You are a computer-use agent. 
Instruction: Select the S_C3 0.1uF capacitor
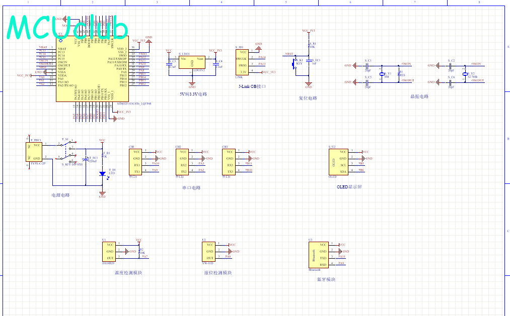coord(170,64)
